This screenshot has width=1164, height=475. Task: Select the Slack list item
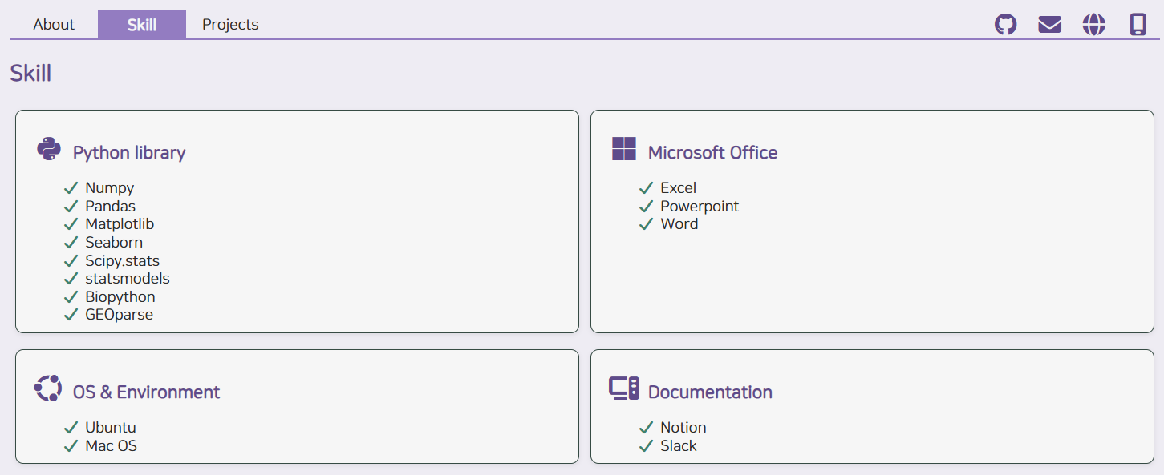tap(679, 446)
